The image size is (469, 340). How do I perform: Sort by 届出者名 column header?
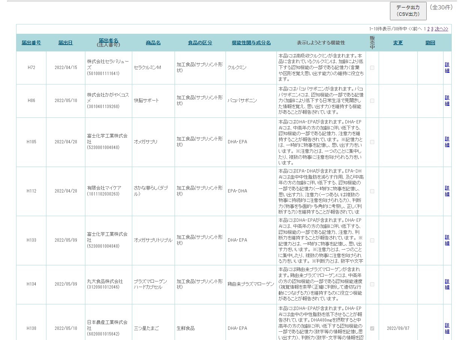108,41
